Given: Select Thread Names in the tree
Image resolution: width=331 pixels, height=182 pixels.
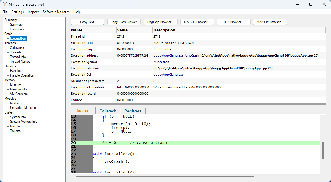Looking at the screenshot, I should coord(20,62).
